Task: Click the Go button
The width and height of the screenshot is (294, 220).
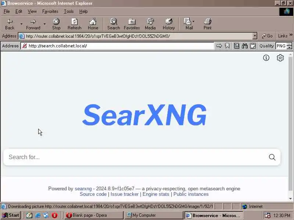Action: (x=267, y=36)
